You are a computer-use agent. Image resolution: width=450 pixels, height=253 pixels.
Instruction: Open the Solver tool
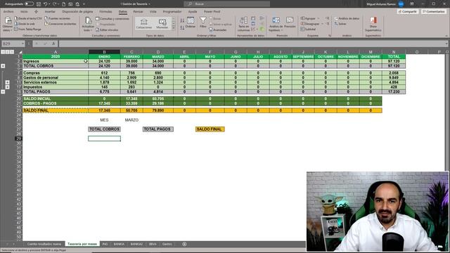click(x=340, y=24)
